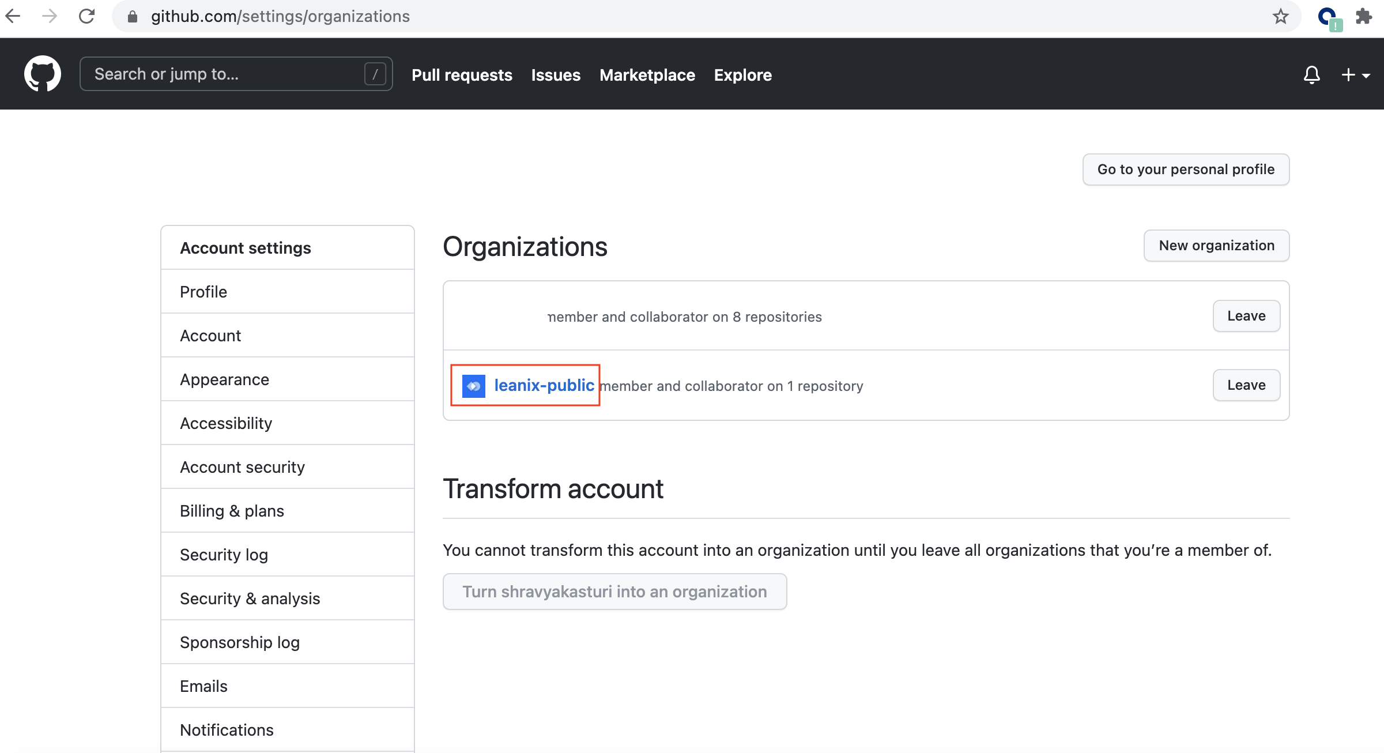Click the New organization button
The image size is (1384, 753).
point(1216,246)
